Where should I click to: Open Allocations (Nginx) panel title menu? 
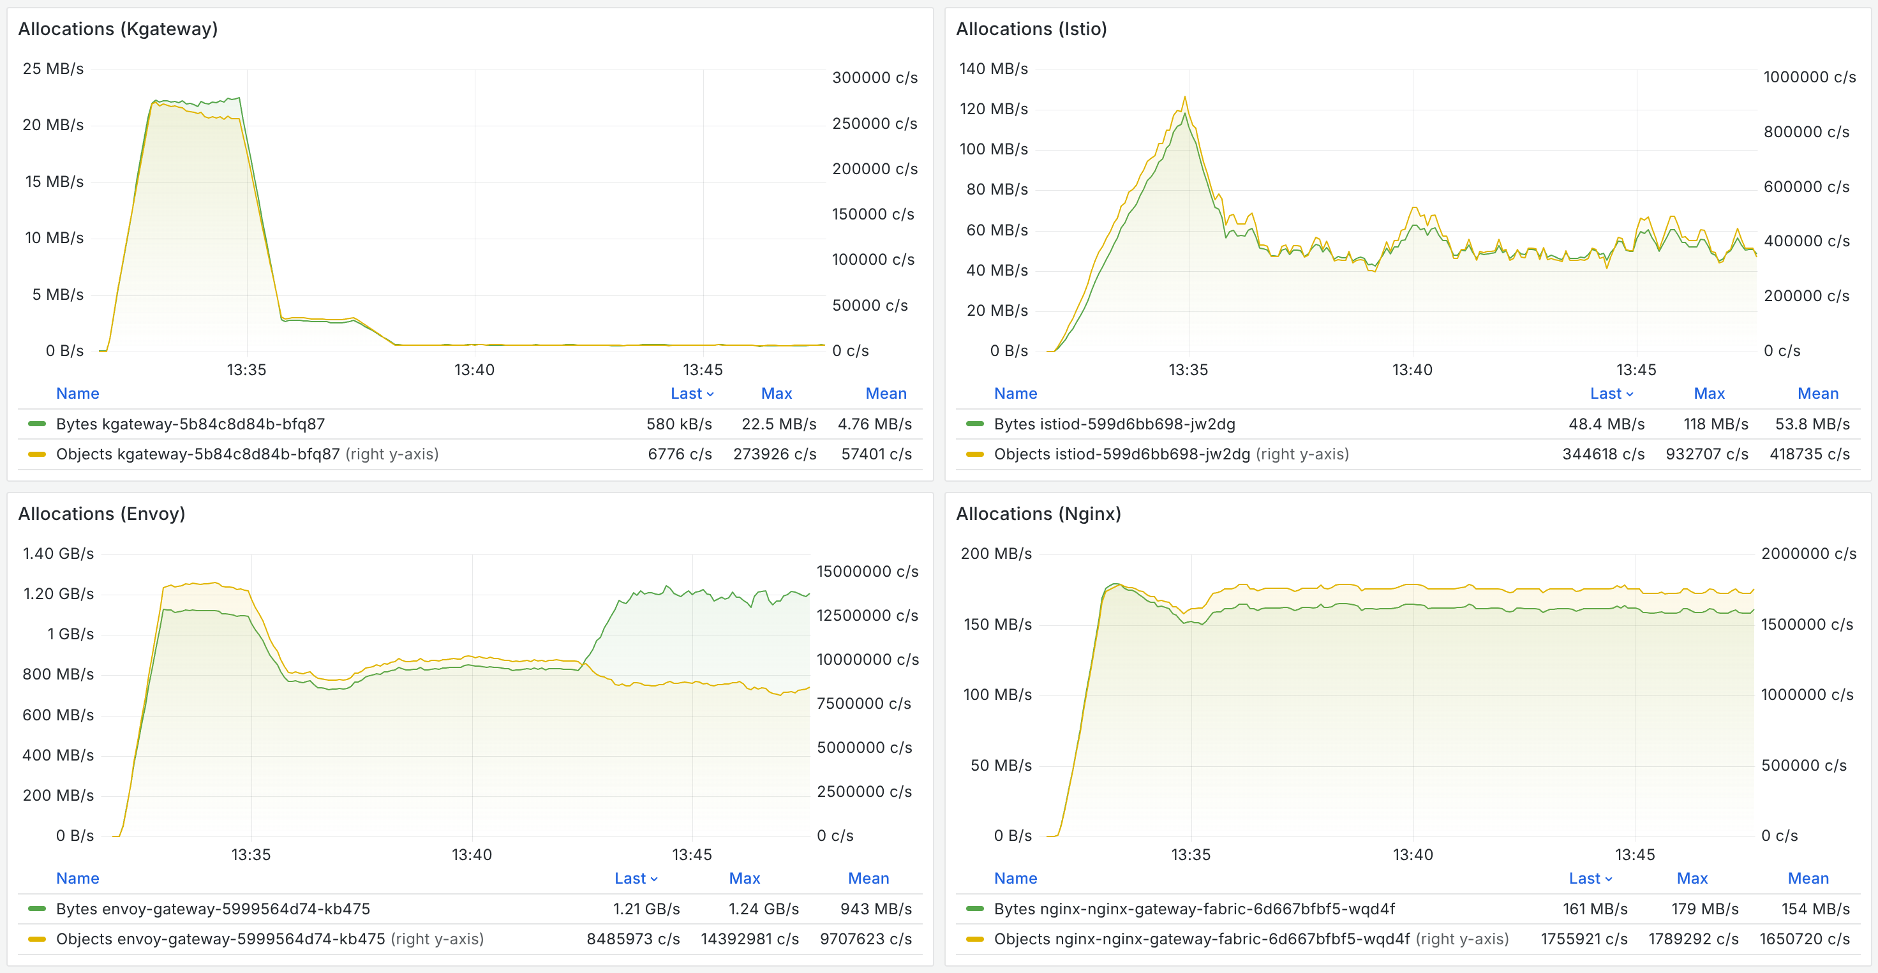click(1038, 514)
